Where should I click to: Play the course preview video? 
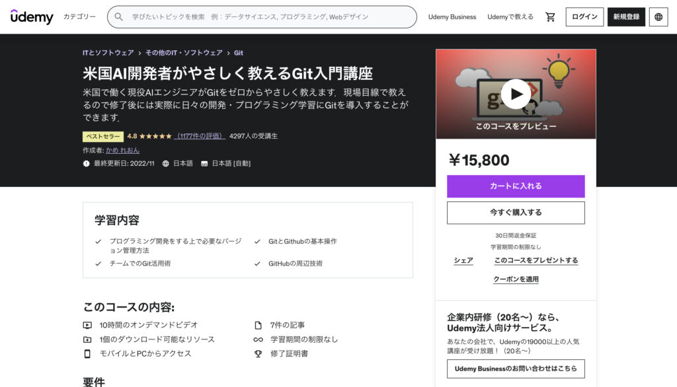[x=516, y=94]
